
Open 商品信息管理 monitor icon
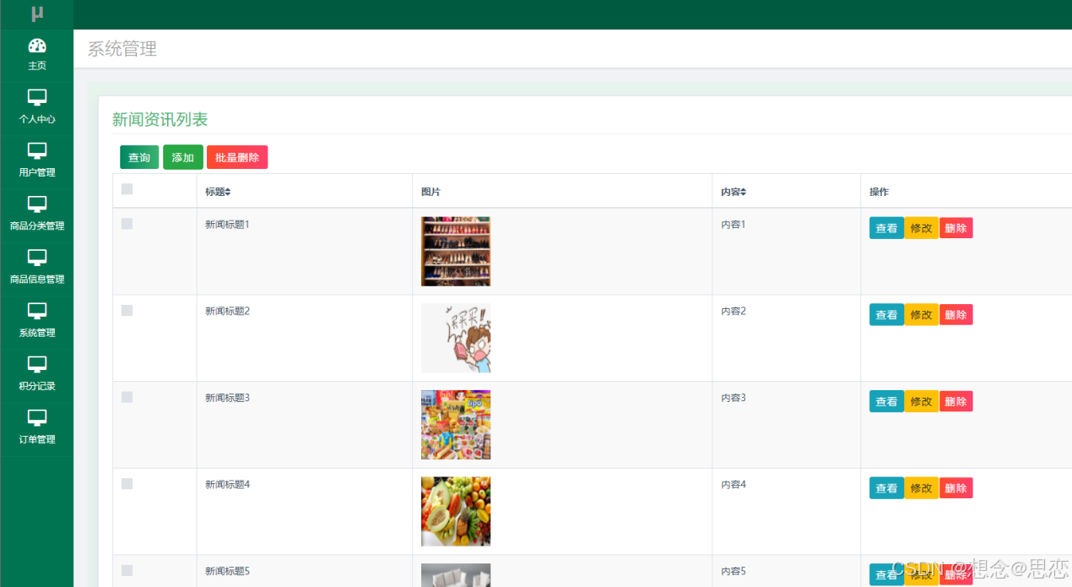pos(37,257)
